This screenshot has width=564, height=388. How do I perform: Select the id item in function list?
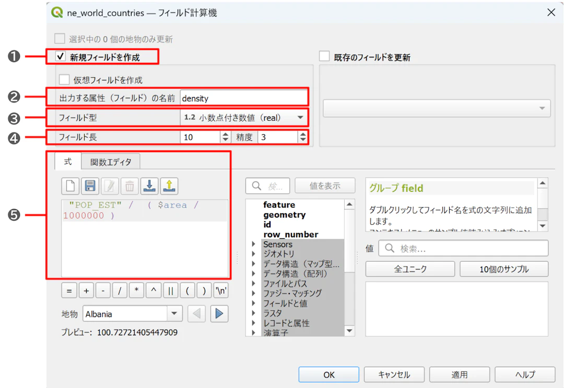coord(267,225)
